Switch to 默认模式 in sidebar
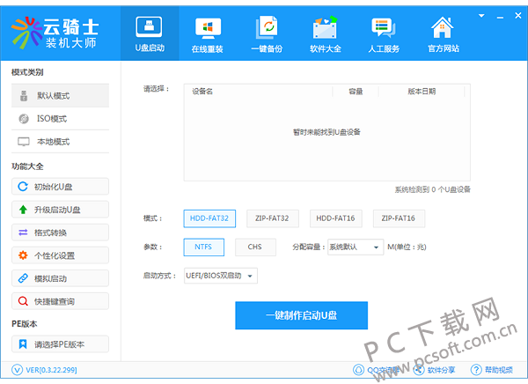This screenshot has width=528, height=384. (x=60, y=96)
